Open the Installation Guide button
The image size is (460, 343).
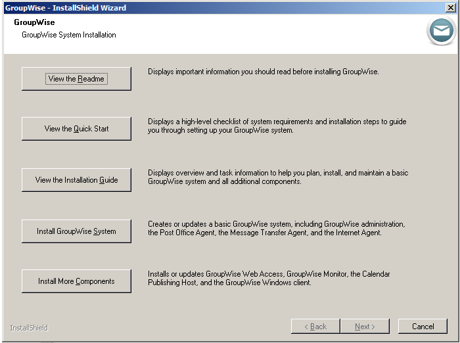[x=76, y=180]
